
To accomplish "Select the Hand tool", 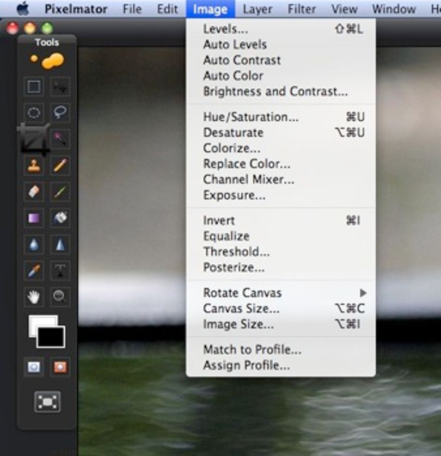I will pyautogui.click(x=34, y=297).
